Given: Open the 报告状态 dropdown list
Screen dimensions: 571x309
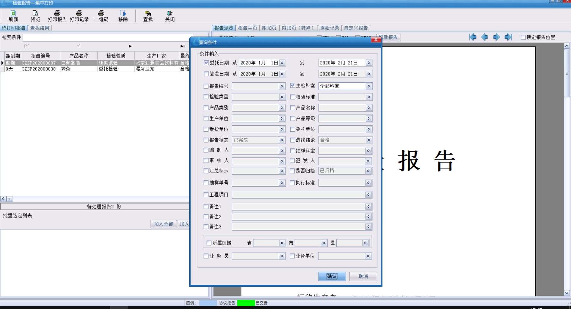Looking at the screenshot, I should pyautogui.click(x=282, y=140).
